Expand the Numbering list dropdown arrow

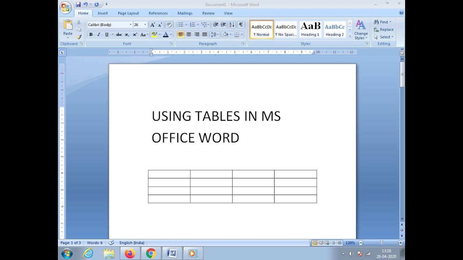[x=197, y=25]
